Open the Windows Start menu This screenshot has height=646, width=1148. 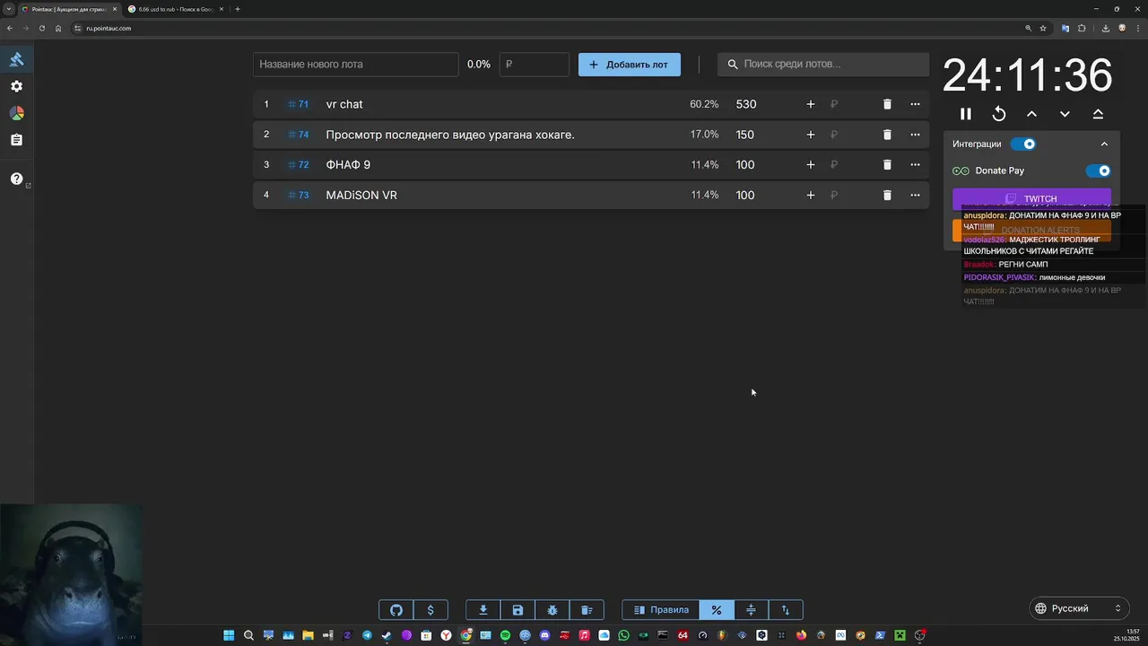click(229, 635)
